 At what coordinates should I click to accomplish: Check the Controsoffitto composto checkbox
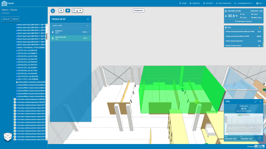coord(17,82)
